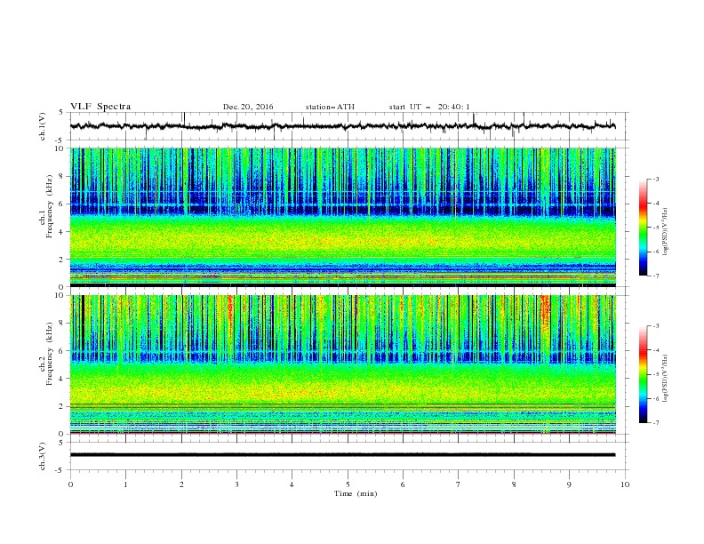Select the date text "Dec. 20, 2016"

(248, 107)
